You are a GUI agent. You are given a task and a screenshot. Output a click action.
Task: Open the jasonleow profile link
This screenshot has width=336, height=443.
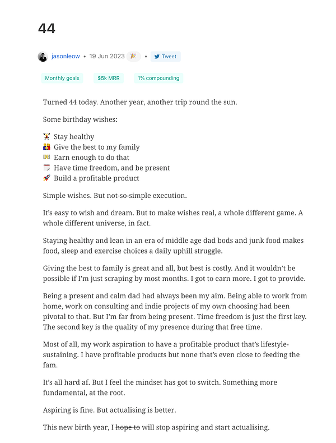pyautogui.click(x=66, y=56)
